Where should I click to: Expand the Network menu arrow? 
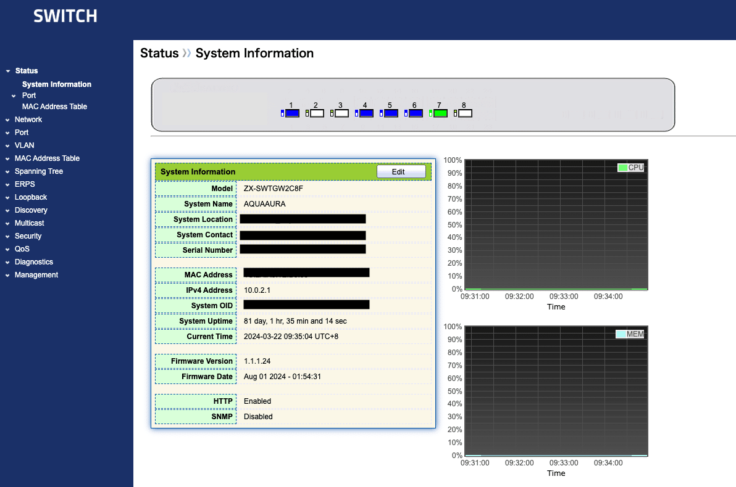click(x=7, y=120)
